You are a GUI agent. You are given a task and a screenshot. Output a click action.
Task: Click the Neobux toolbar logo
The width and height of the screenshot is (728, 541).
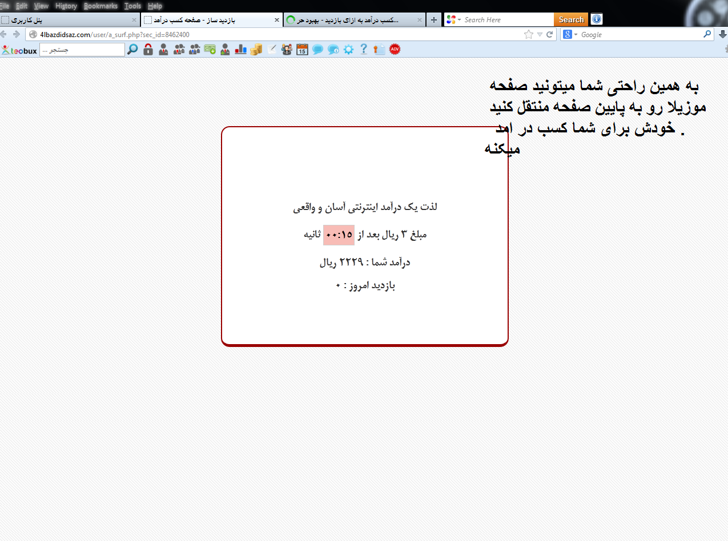[x=19, y=50]
